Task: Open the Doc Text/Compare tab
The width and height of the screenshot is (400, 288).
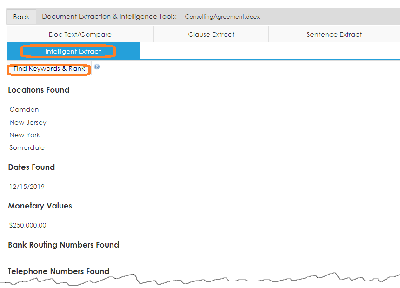Action: pyautogui.click(x=80, y=34)
